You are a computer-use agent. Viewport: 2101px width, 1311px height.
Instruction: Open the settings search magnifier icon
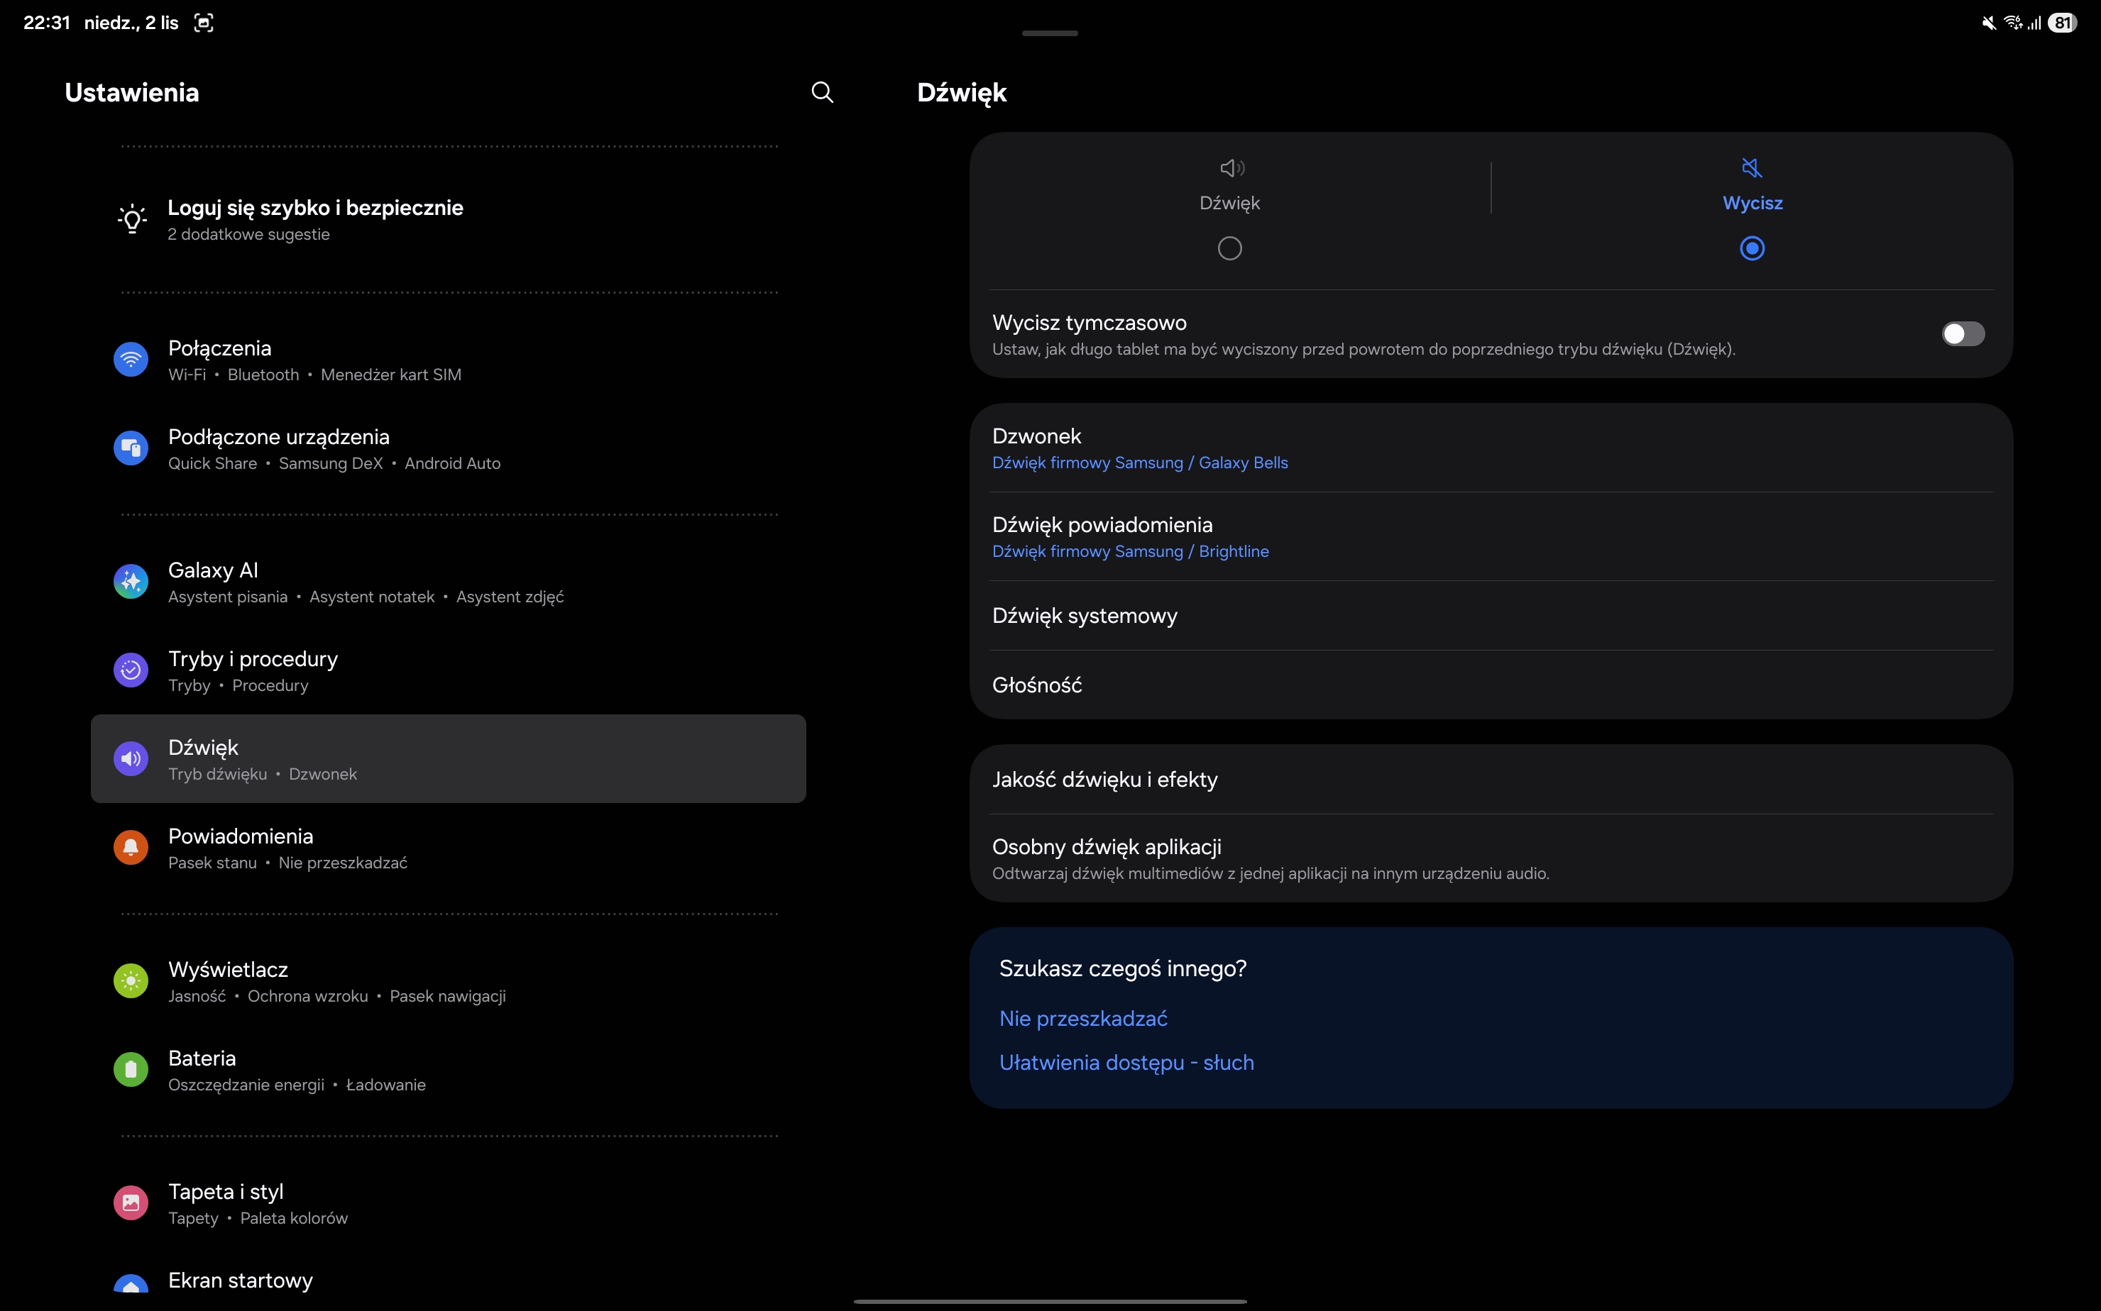click(821, 93)
